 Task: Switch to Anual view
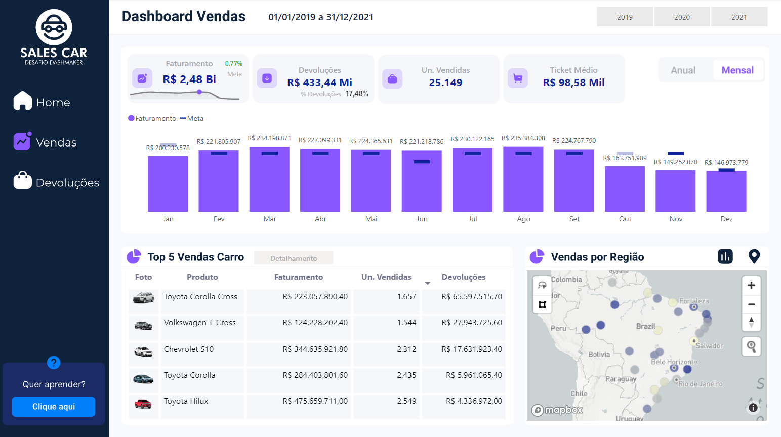683,70
